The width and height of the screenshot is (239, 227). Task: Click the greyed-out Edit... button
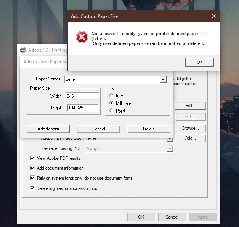tap(191, 117)
